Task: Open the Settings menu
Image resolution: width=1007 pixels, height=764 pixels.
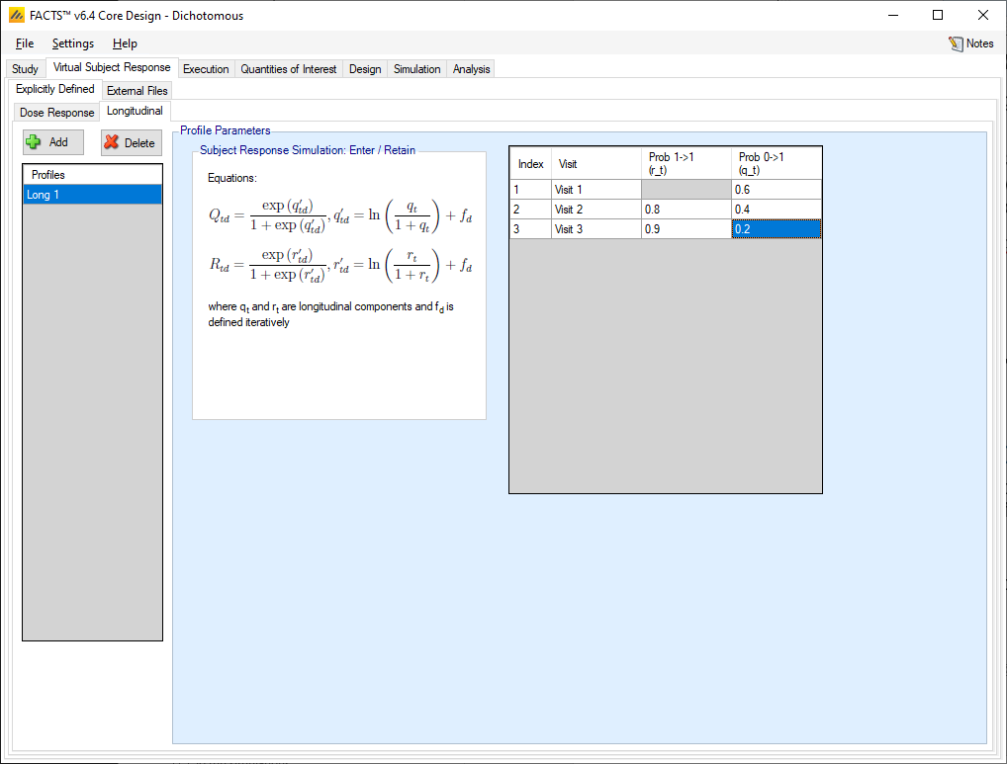Action: 73,43
